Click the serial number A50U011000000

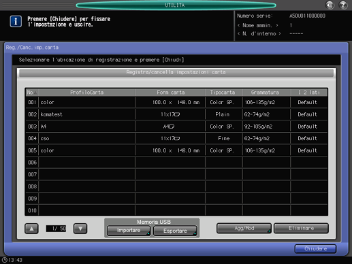(x=307, y=16)
